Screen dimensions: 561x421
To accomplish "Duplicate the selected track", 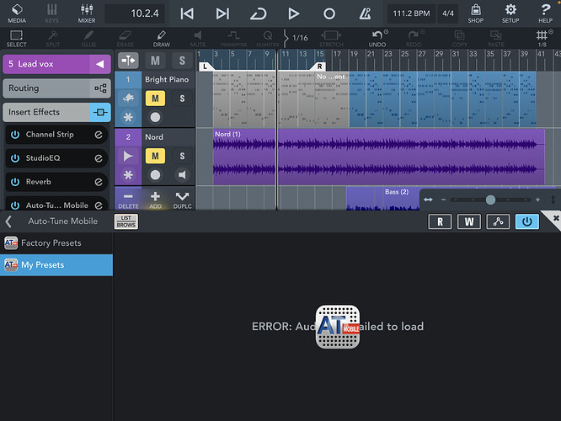I will point(182,200).
